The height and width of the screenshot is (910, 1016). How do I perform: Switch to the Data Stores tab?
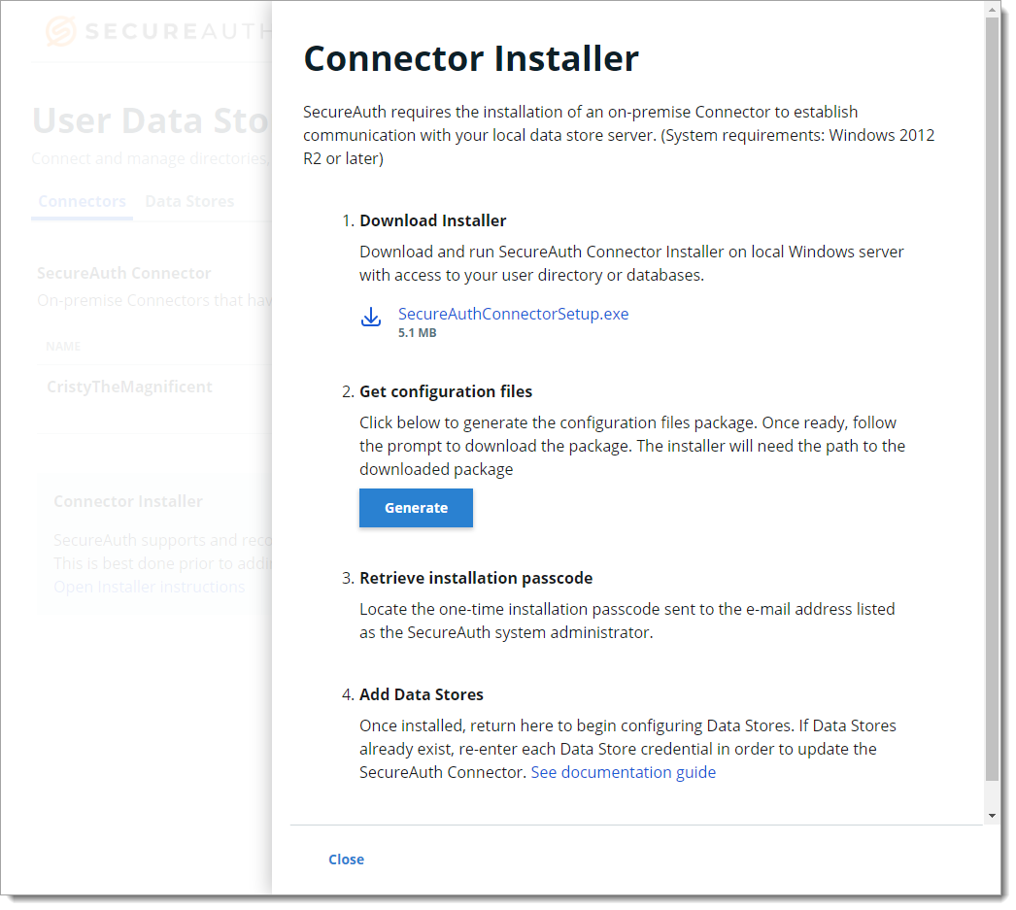click(189, 201)
